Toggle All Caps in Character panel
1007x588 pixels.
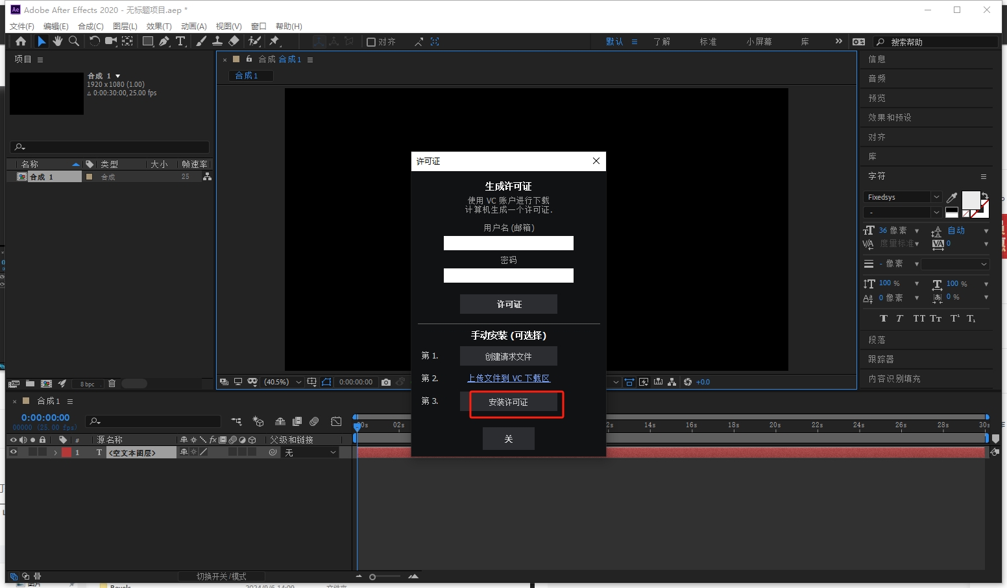pyautogui.click(x=919, y=318)
